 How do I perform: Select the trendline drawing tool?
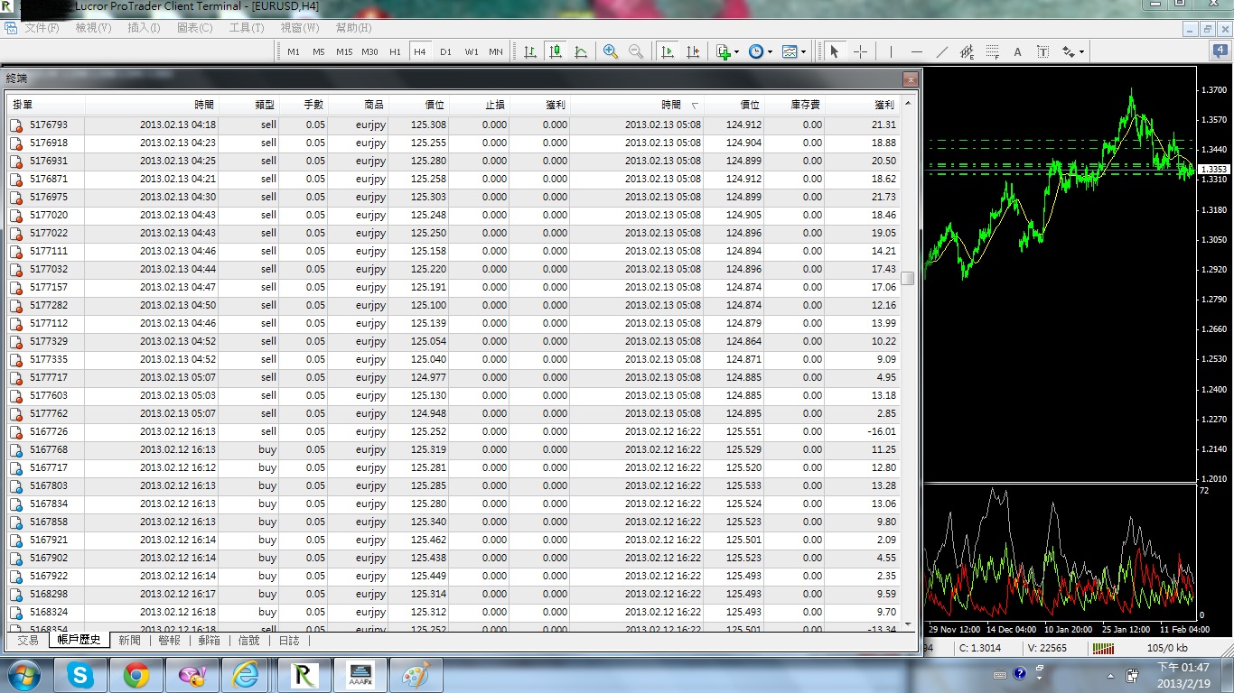tap(942, 51)
